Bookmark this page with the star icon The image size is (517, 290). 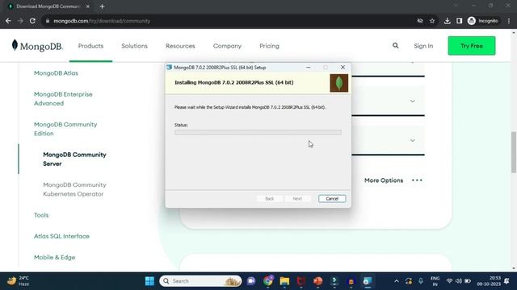click(x=432, y=21)
